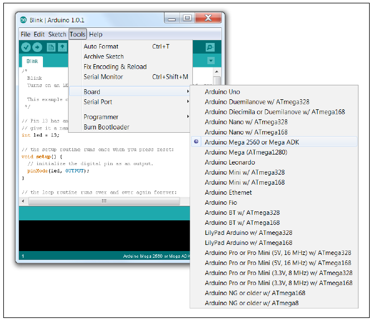This screenshot has height=323, width=373.
Task: Choose Arduino Fio board
Action: pyautogui.click(x=274, y=203)
